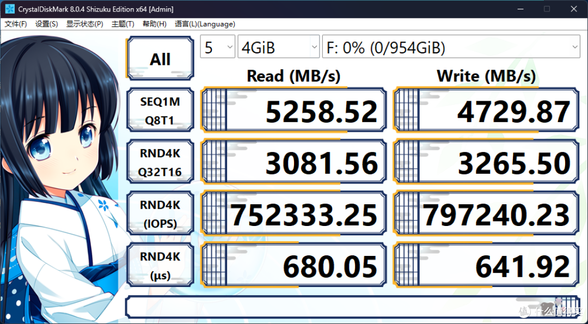Open the 设置(S) menu
Screen dimensions: 588x324
tap(46, 24)
